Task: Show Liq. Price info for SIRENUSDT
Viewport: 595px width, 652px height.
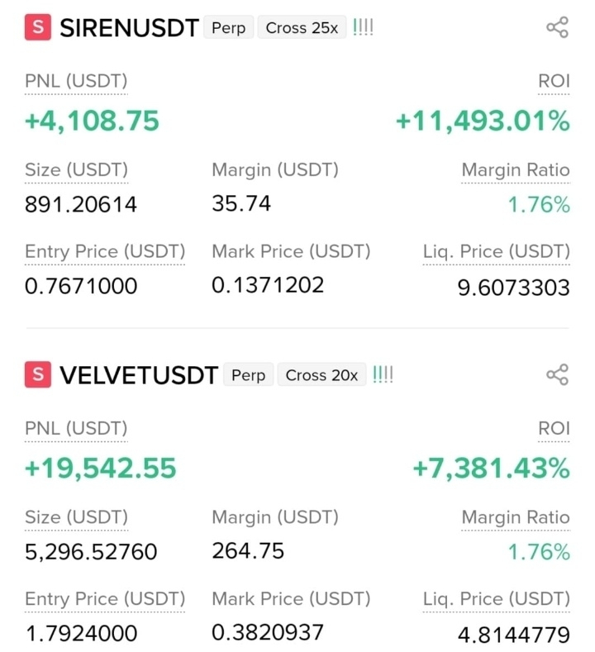Action: 497,252
